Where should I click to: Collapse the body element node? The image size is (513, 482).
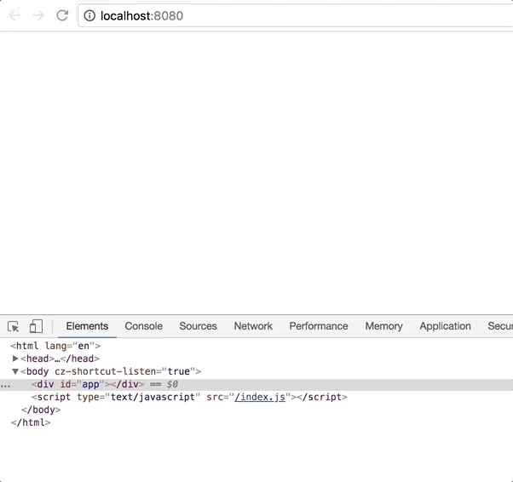click(x=15, y=371)
